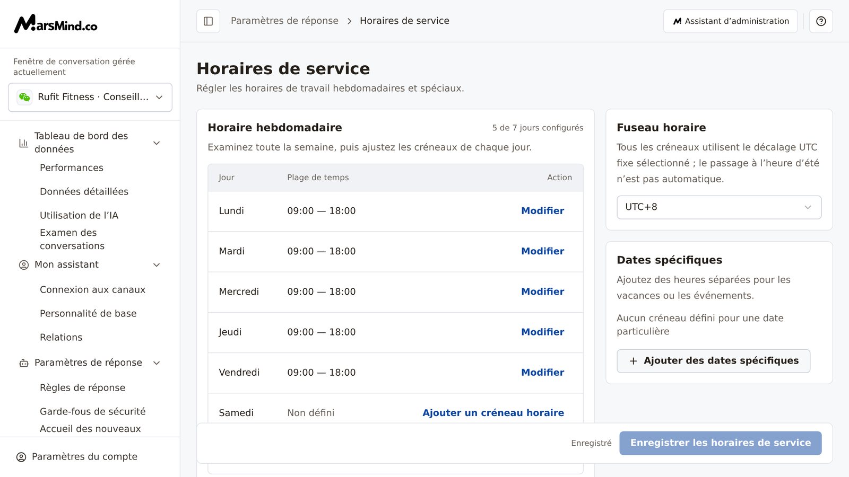Viewport: 849px width, 477px height.
Task: Add a time slot for Samedi
Action: pyautogui.click(x=493, y=413)
